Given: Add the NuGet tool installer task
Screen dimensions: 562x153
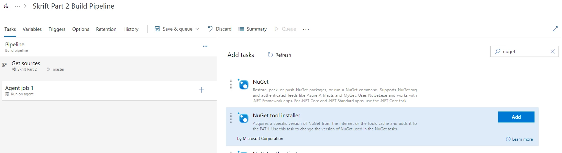Looking at the screenshot, I should coord(516,117).
